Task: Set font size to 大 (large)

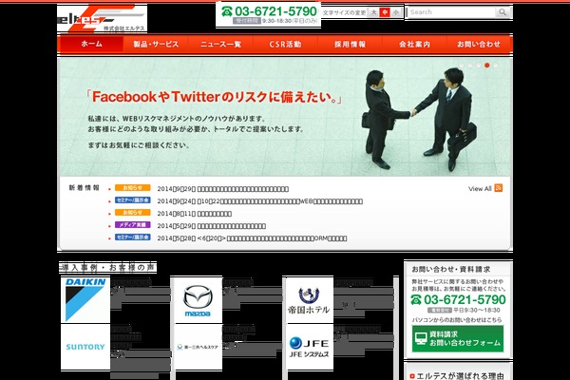Action: coord(373,12)
